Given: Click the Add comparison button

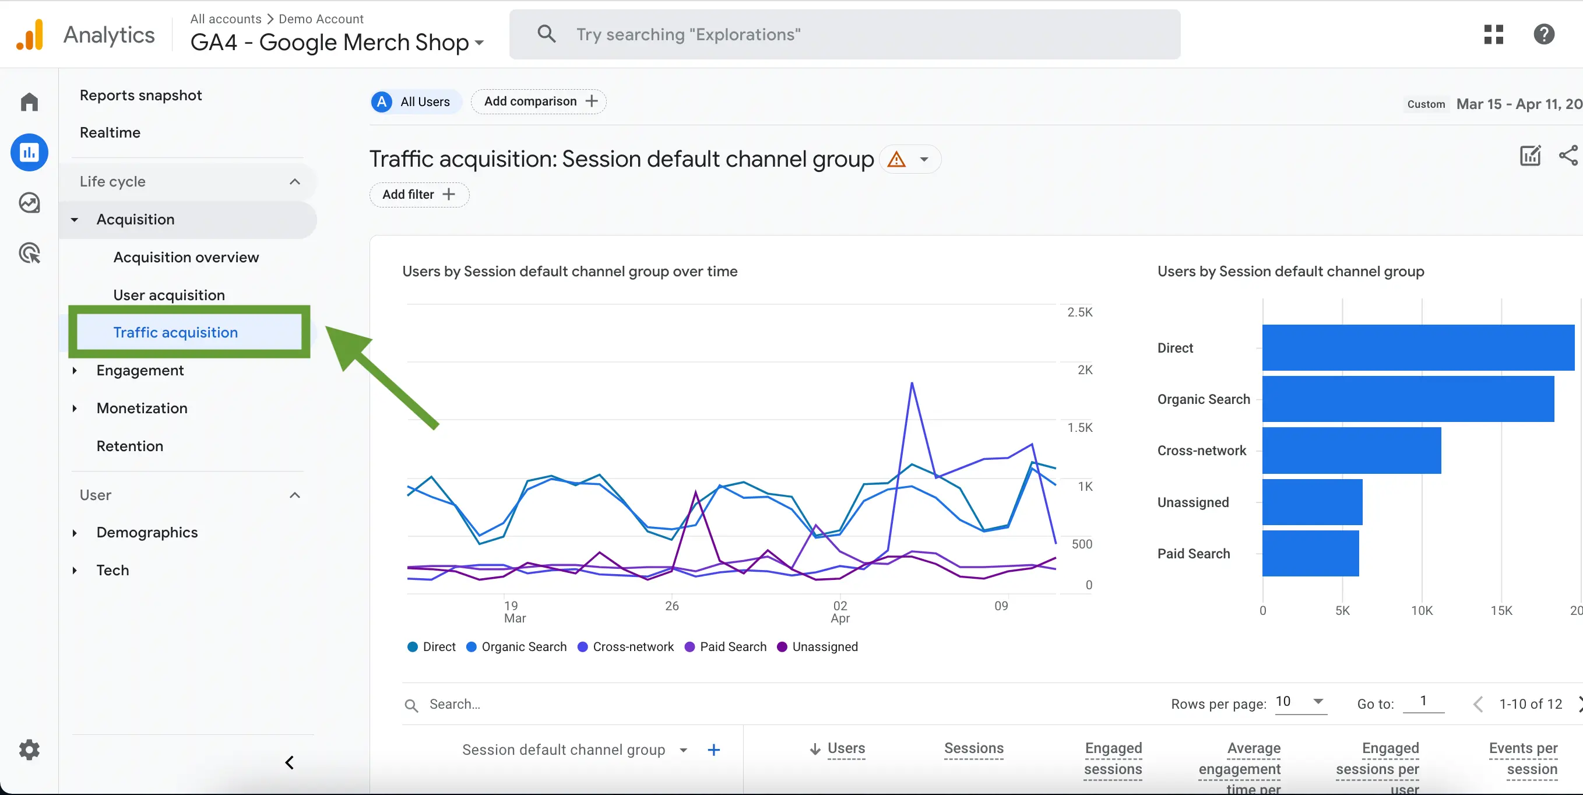Looking at the screenshot, I should pos(539,101).
